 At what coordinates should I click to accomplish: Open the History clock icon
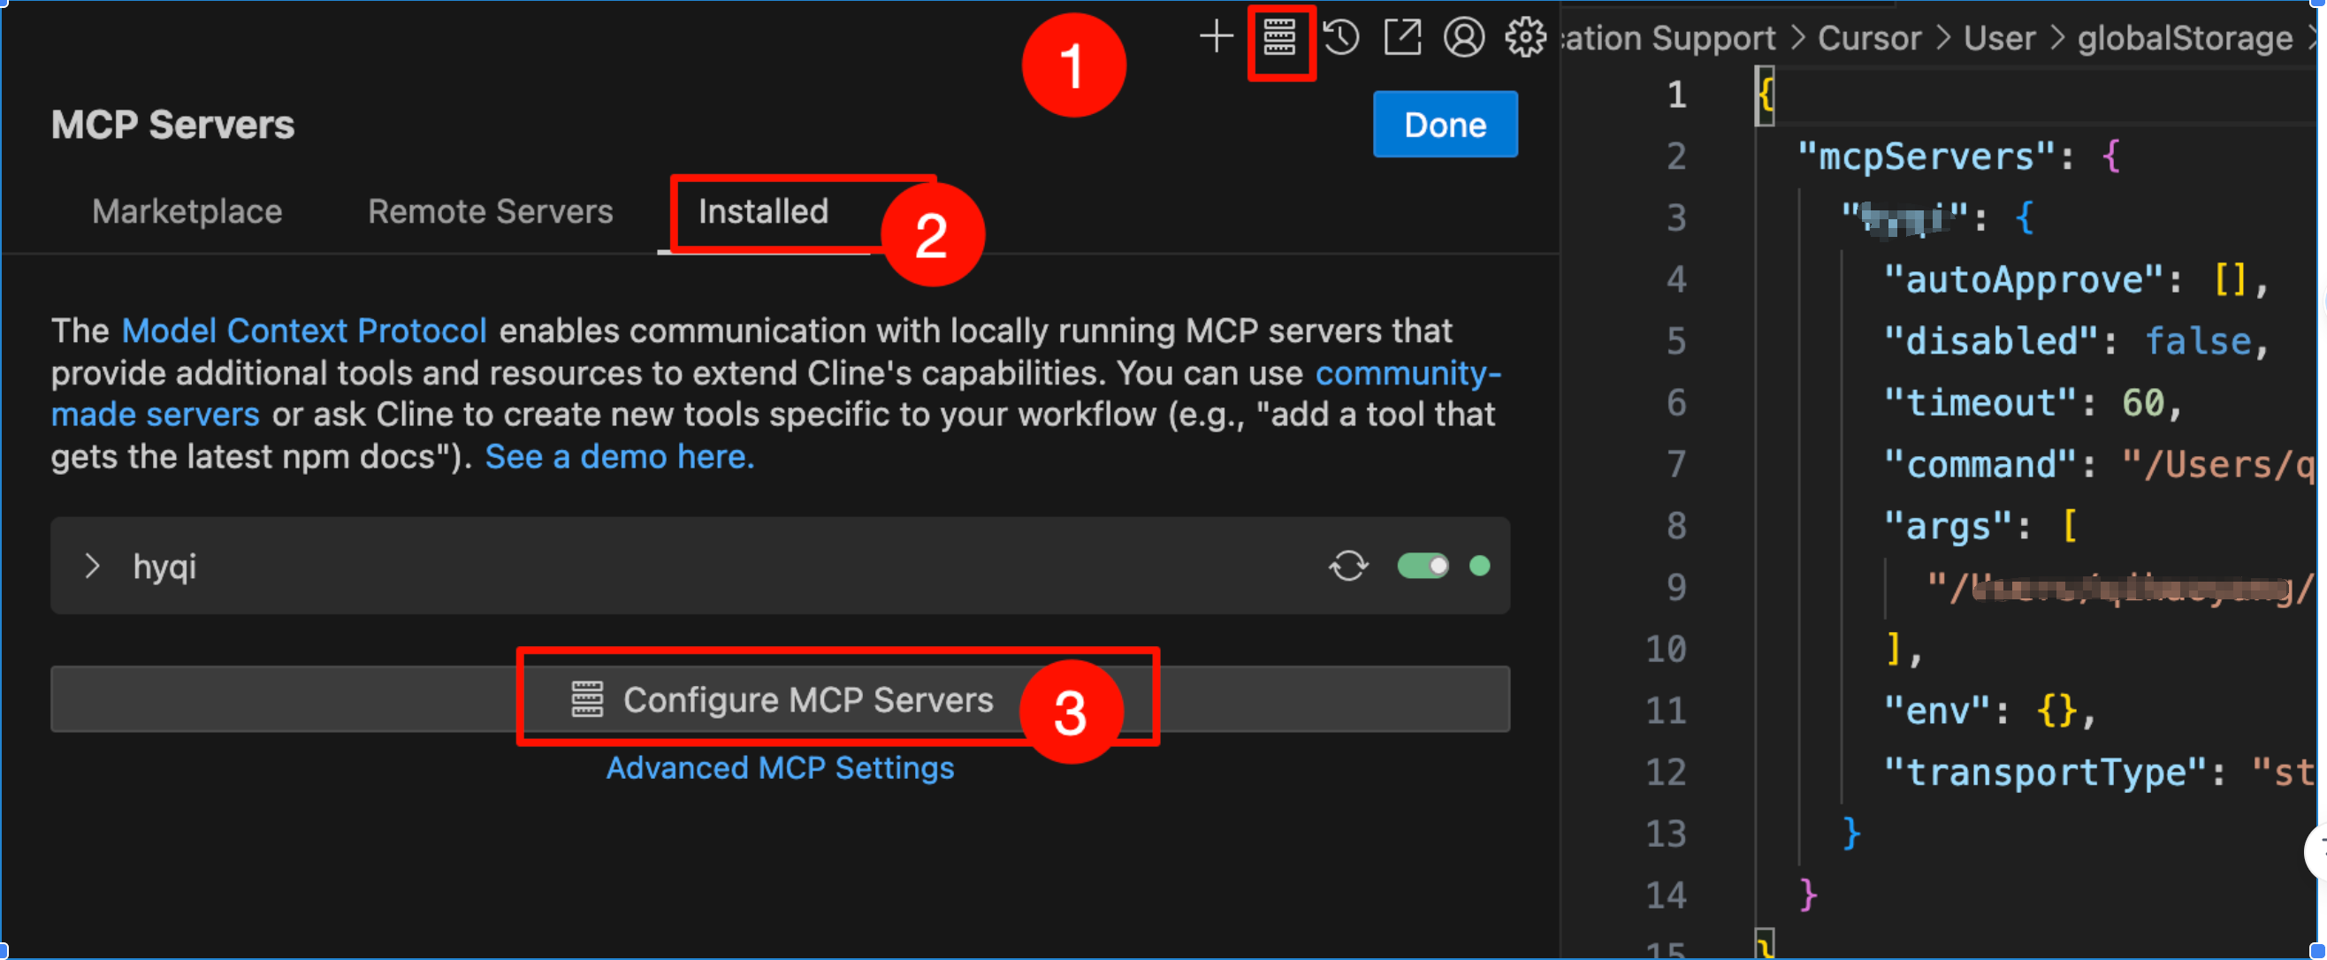click(1341, 37)
